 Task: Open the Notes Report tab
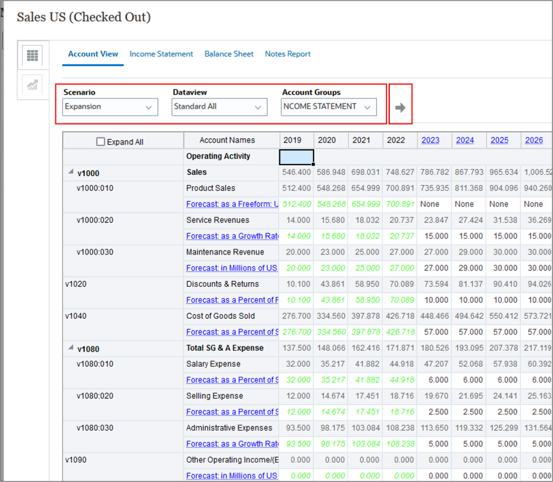click(288, 54)
